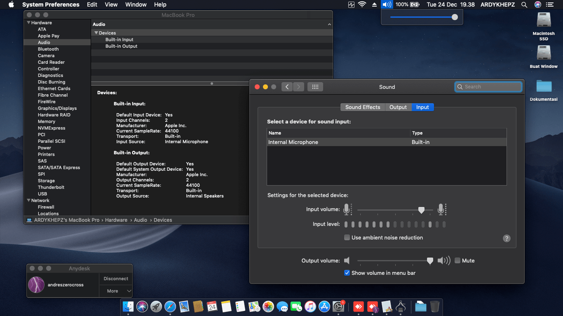Collapse the Devices disclosure triangle
This screenshot has height=316, width=563.
[96, 33]
